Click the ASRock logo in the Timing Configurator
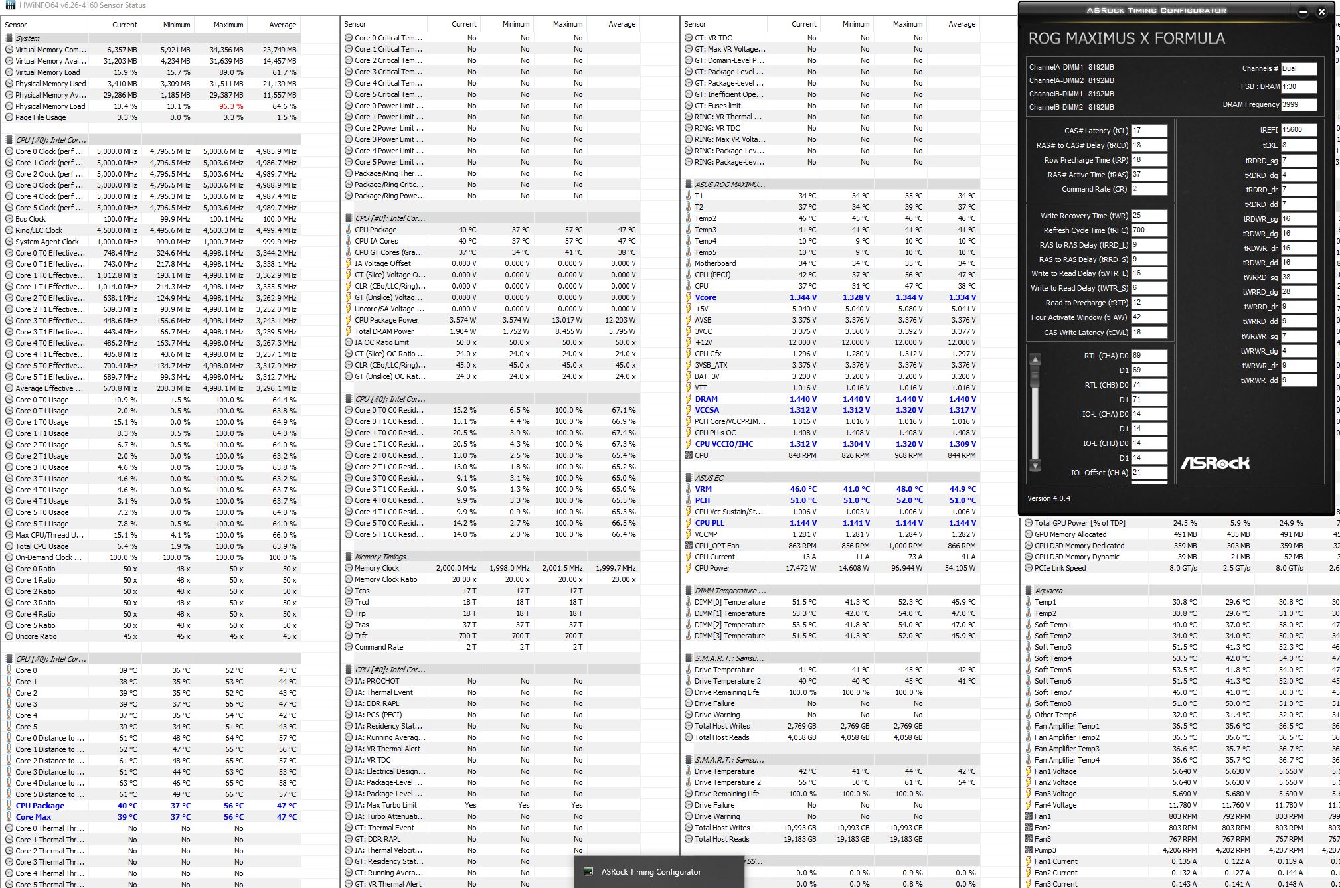The height and width of the screenshot is (888, 1340). click(1214, 463)
